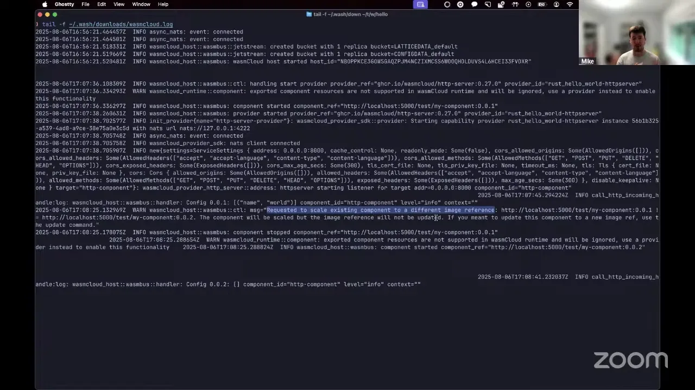Open the Help menu

tap(163, 4)
